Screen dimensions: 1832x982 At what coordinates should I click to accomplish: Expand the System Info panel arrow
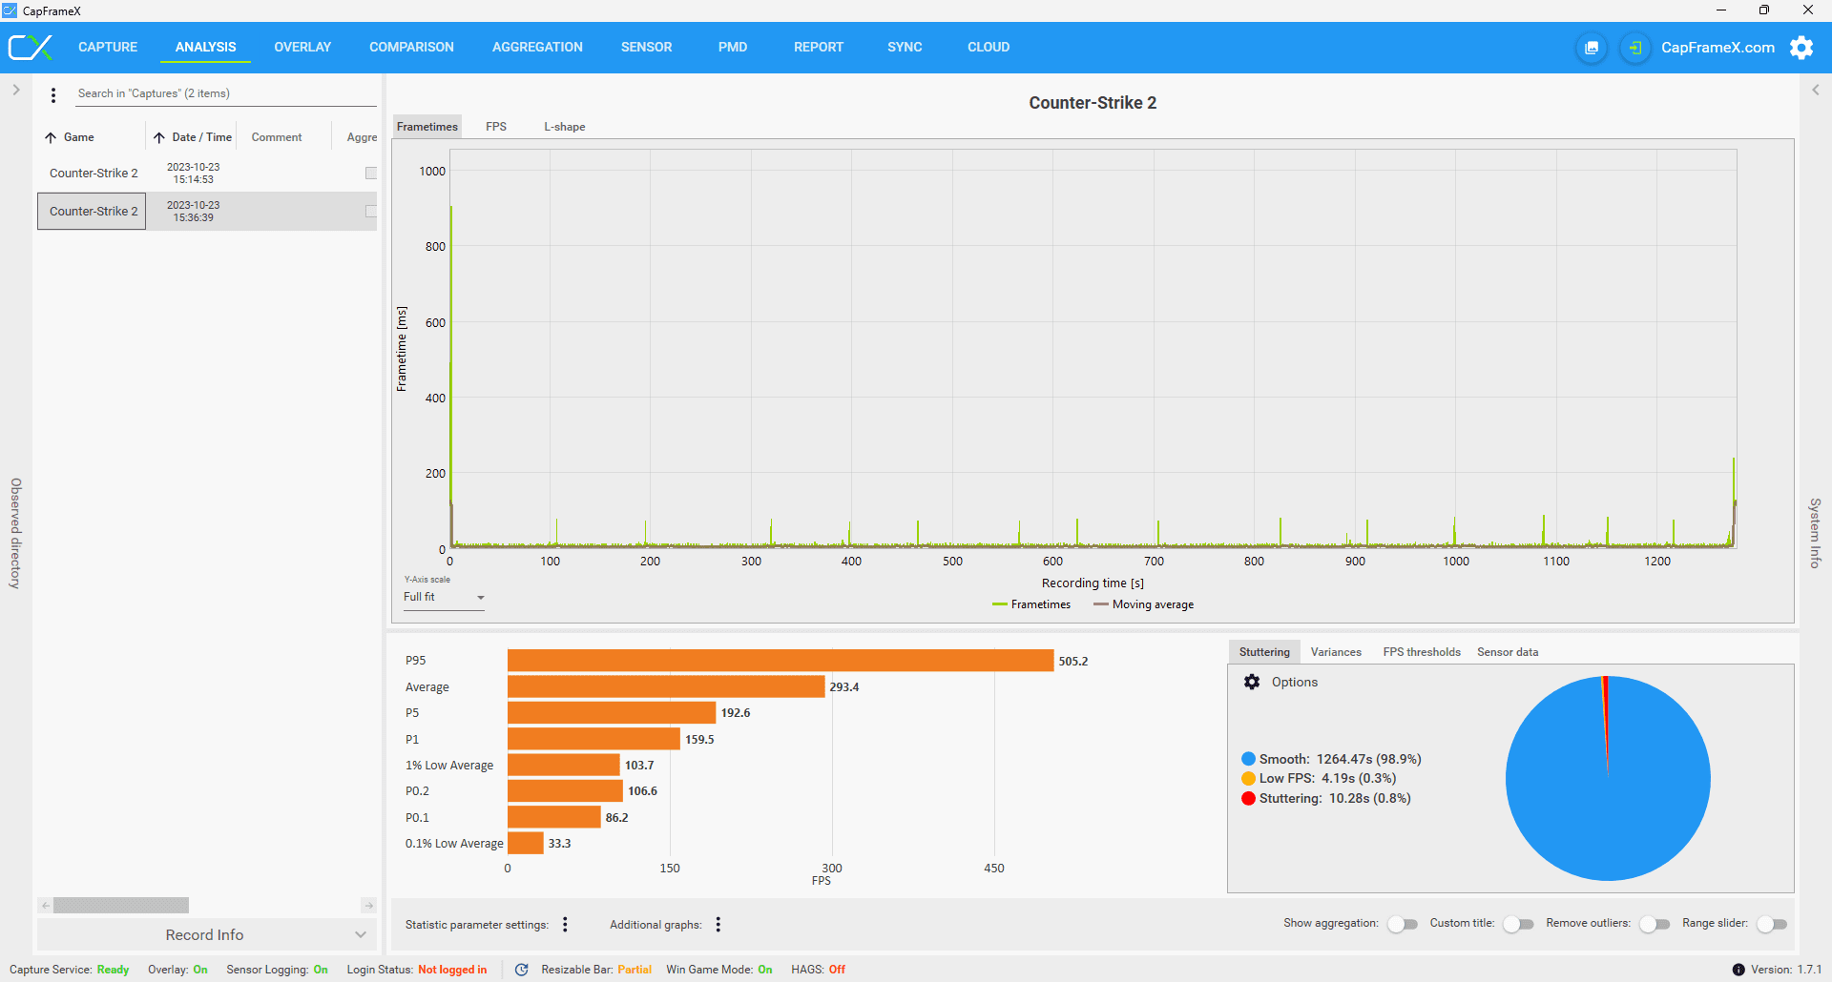(x=1816, y=90)
